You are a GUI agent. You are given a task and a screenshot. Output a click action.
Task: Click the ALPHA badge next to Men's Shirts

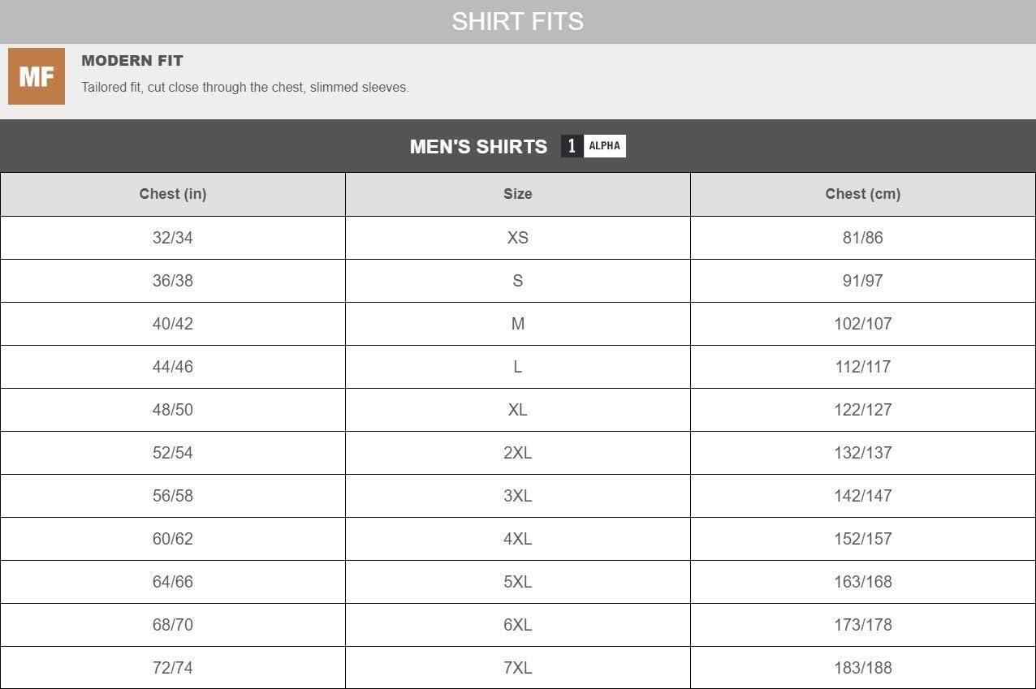(605, 146)
